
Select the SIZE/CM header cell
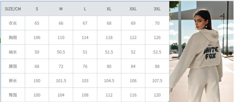tap(13, 9)
